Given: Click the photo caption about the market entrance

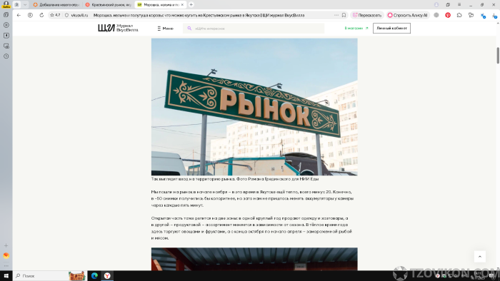Looking at the screenshot, I should (x=235, y=179).
